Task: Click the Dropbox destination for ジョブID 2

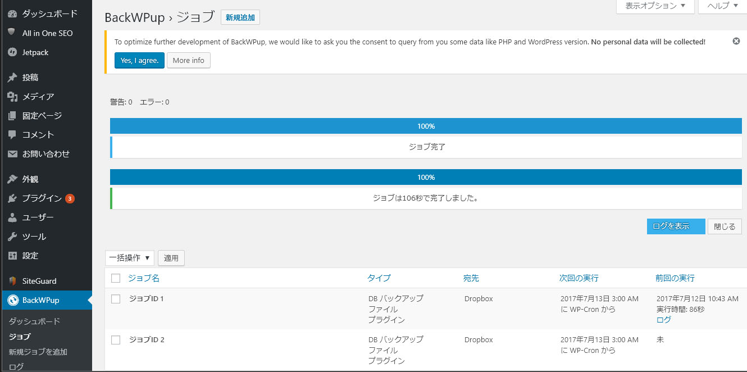Action: coord(479,340)
